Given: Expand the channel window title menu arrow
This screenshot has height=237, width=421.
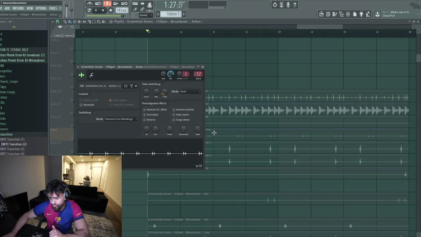Looking at the screenshot, I should (x=78, y=67).
